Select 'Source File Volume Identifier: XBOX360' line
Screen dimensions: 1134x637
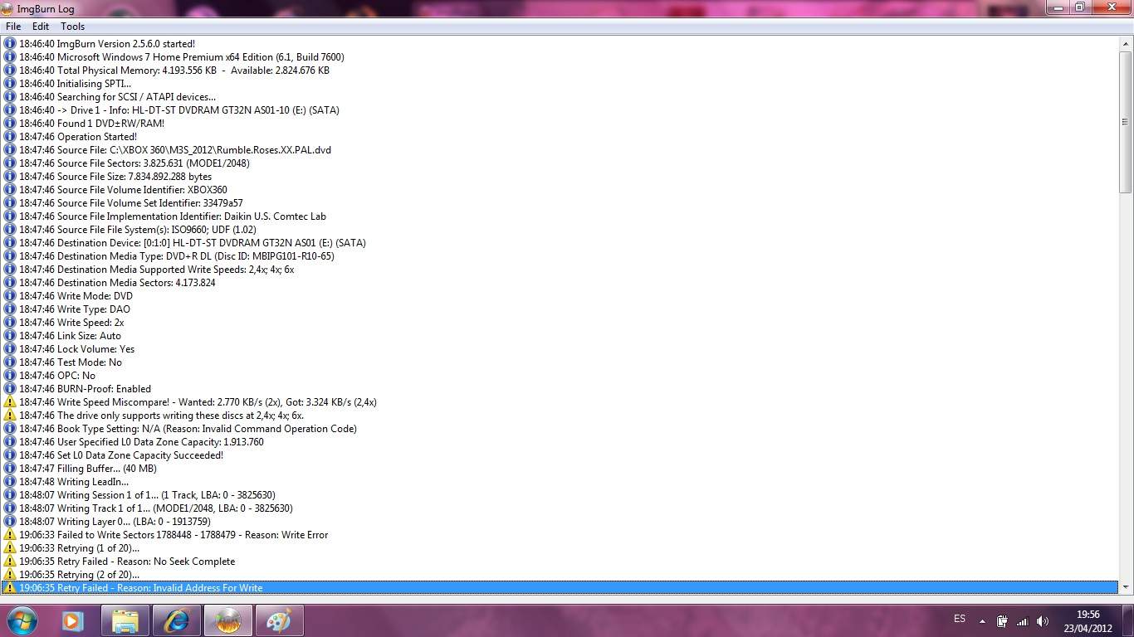point(560,190)
